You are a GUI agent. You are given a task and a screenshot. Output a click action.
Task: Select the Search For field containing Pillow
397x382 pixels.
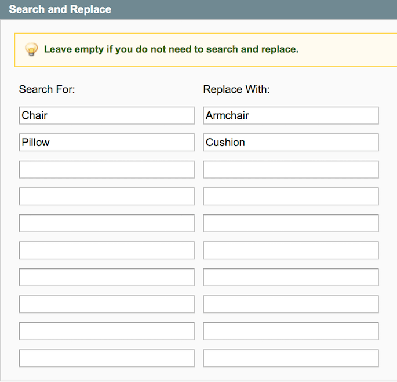pos(107,143)
